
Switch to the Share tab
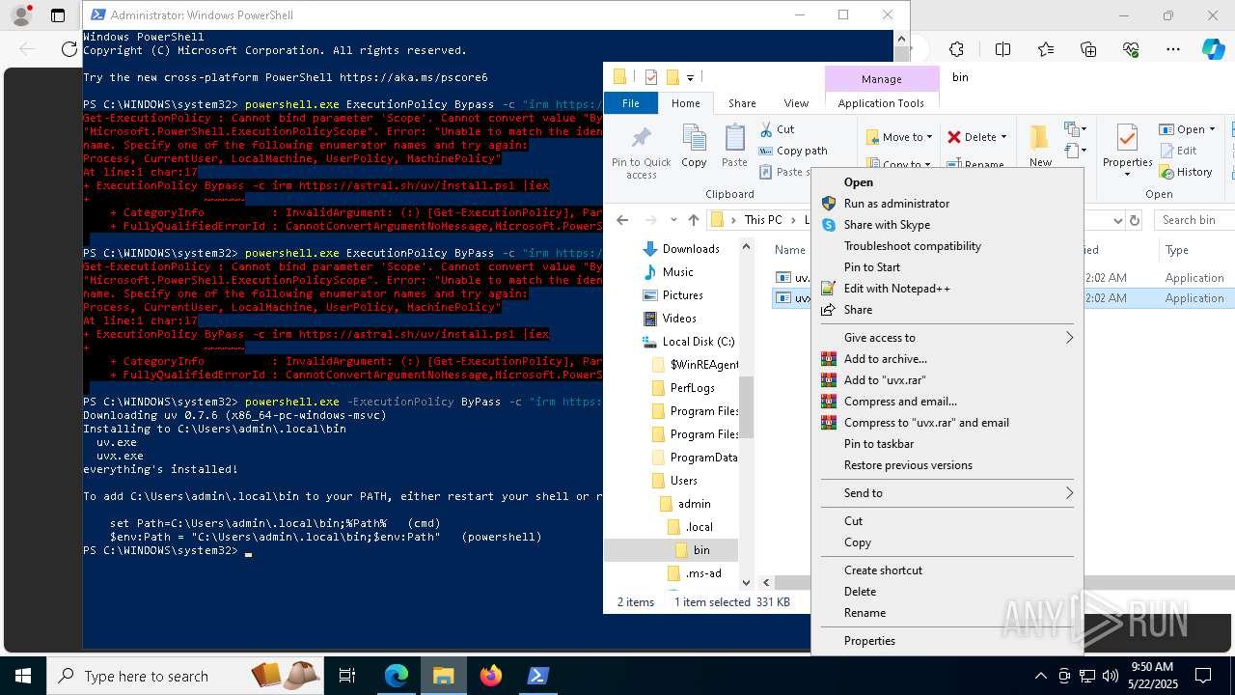(x=742, y=103)
